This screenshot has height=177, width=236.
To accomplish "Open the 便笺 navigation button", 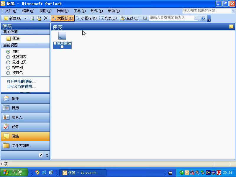I will (x=25, y=136).
